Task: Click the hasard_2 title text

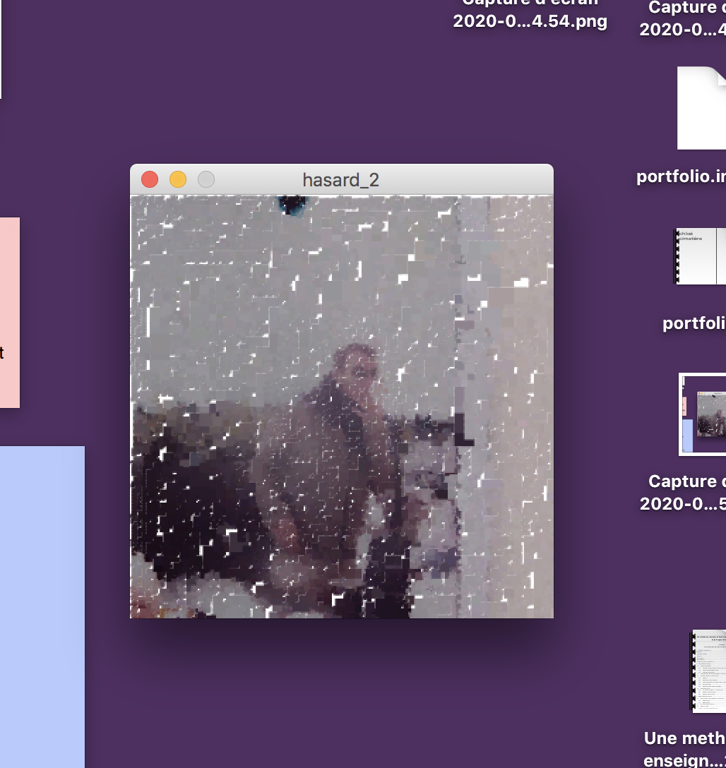Action: [x=340, y=180]
